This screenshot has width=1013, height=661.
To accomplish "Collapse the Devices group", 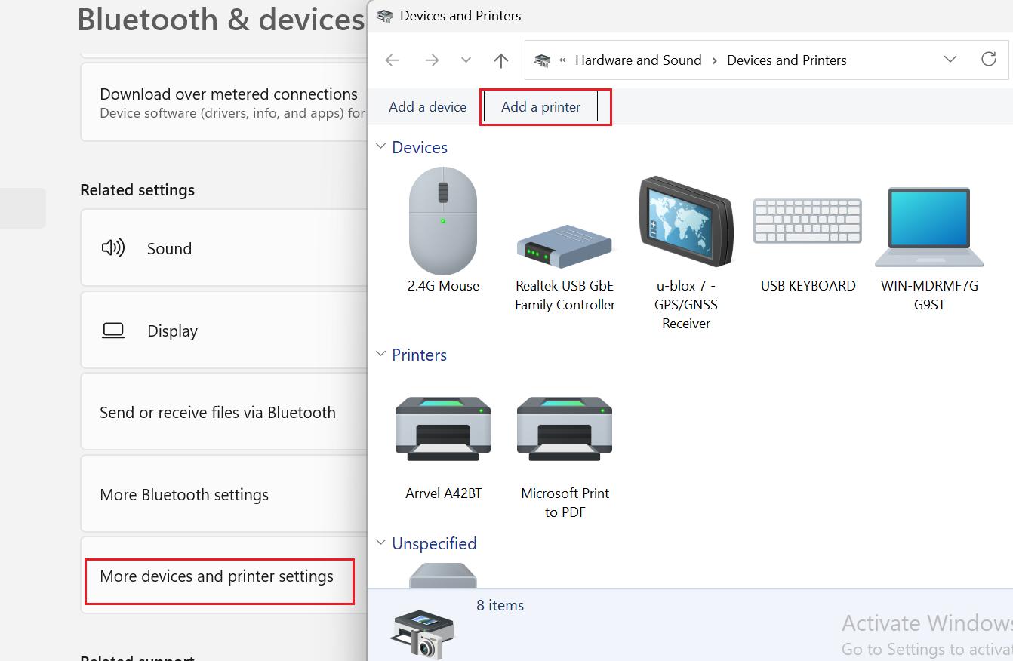I will tap(381, 146).
